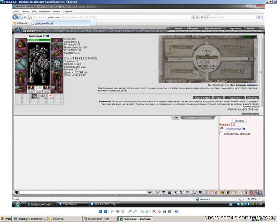Click the chat message input field

tap(83, 192)
